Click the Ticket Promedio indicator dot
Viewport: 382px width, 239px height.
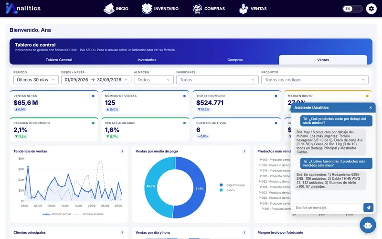(276, 96)
